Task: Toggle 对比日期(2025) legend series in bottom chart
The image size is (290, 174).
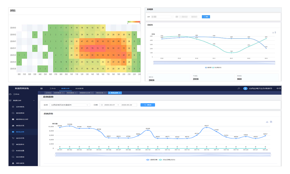Action: 167,160
